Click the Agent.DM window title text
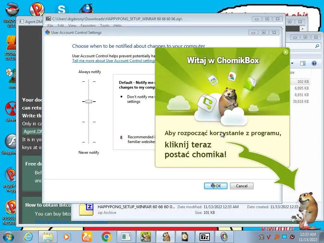The height and width of the screenshot is (243, 324). click(34, 22)
